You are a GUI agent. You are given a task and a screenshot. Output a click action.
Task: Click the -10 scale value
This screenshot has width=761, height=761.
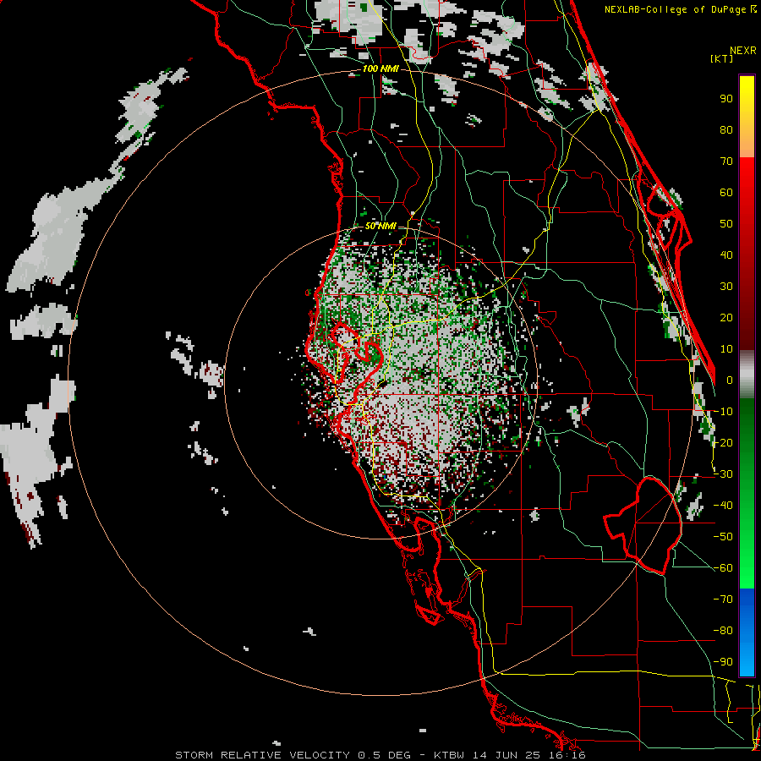(x=723, y=412)
